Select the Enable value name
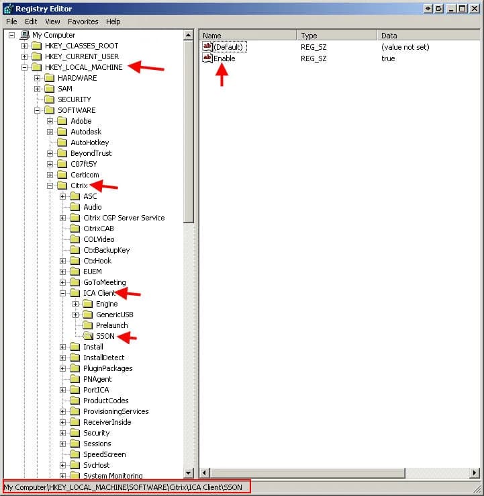 (x=224, y=58)
